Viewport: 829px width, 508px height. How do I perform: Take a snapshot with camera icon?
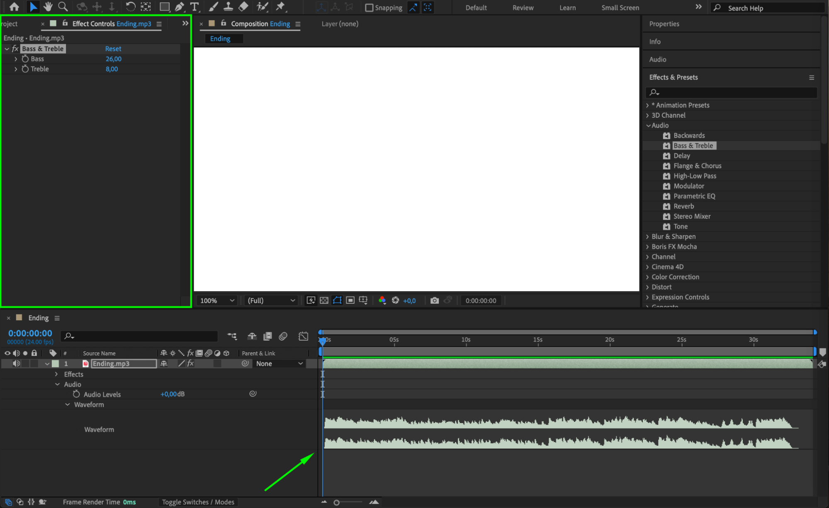click(x=434, y=300)
